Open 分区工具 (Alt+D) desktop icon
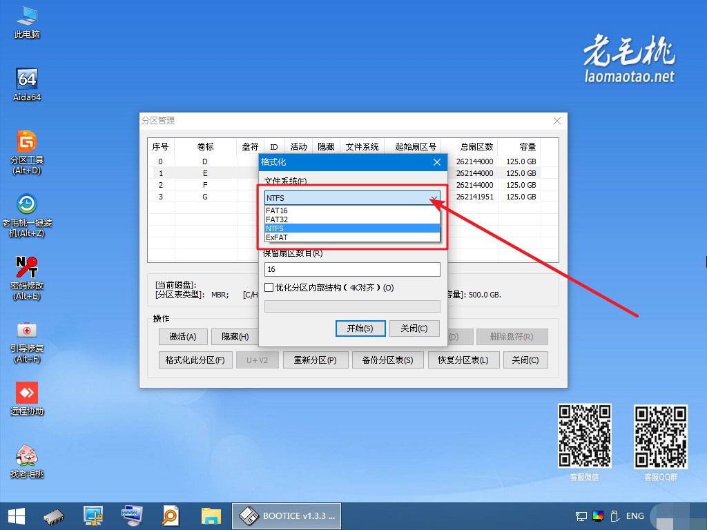The height and width of the screenshot is (530, 707). pos(27,153)
